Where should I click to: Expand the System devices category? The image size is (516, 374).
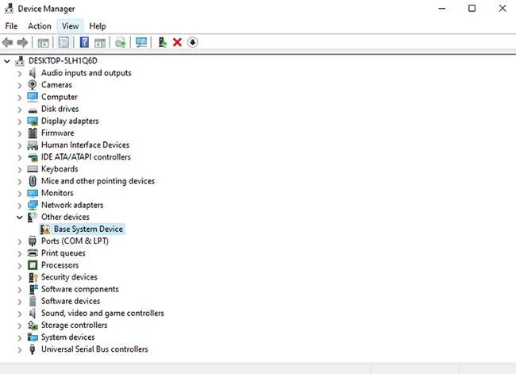[x=19, y=337]
